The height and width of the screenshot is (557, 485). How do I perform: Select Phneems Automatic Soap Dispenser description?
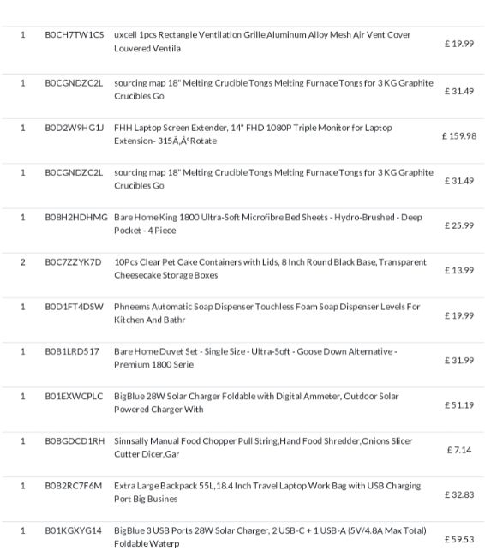coord(266,314)
